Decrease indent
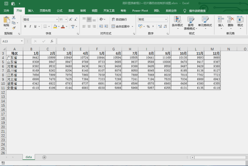This screenshot has width=248, height=166. (101, 26)
